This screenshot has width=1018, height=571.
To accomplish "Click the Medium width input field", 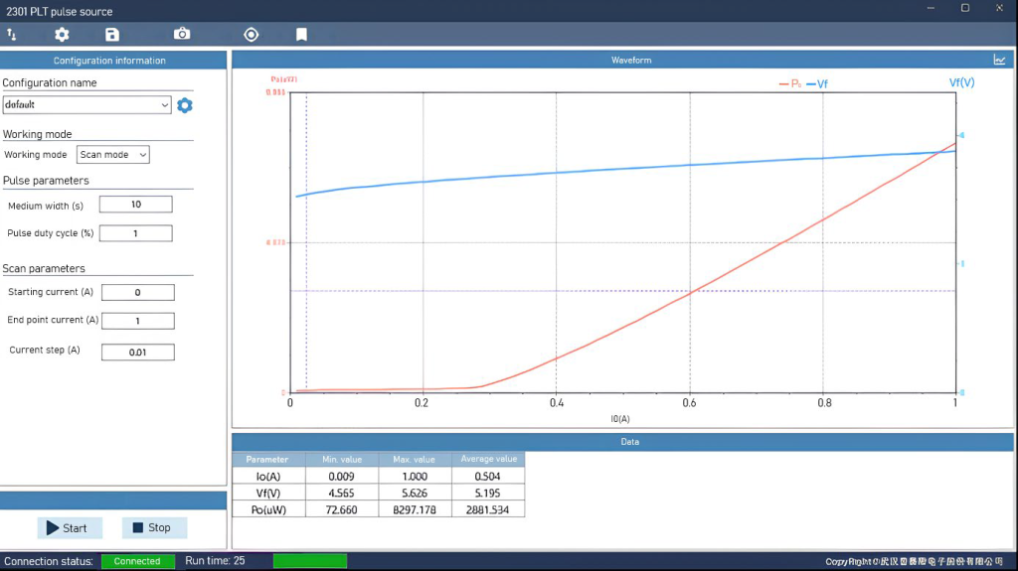I will click(x=136, y=205).
